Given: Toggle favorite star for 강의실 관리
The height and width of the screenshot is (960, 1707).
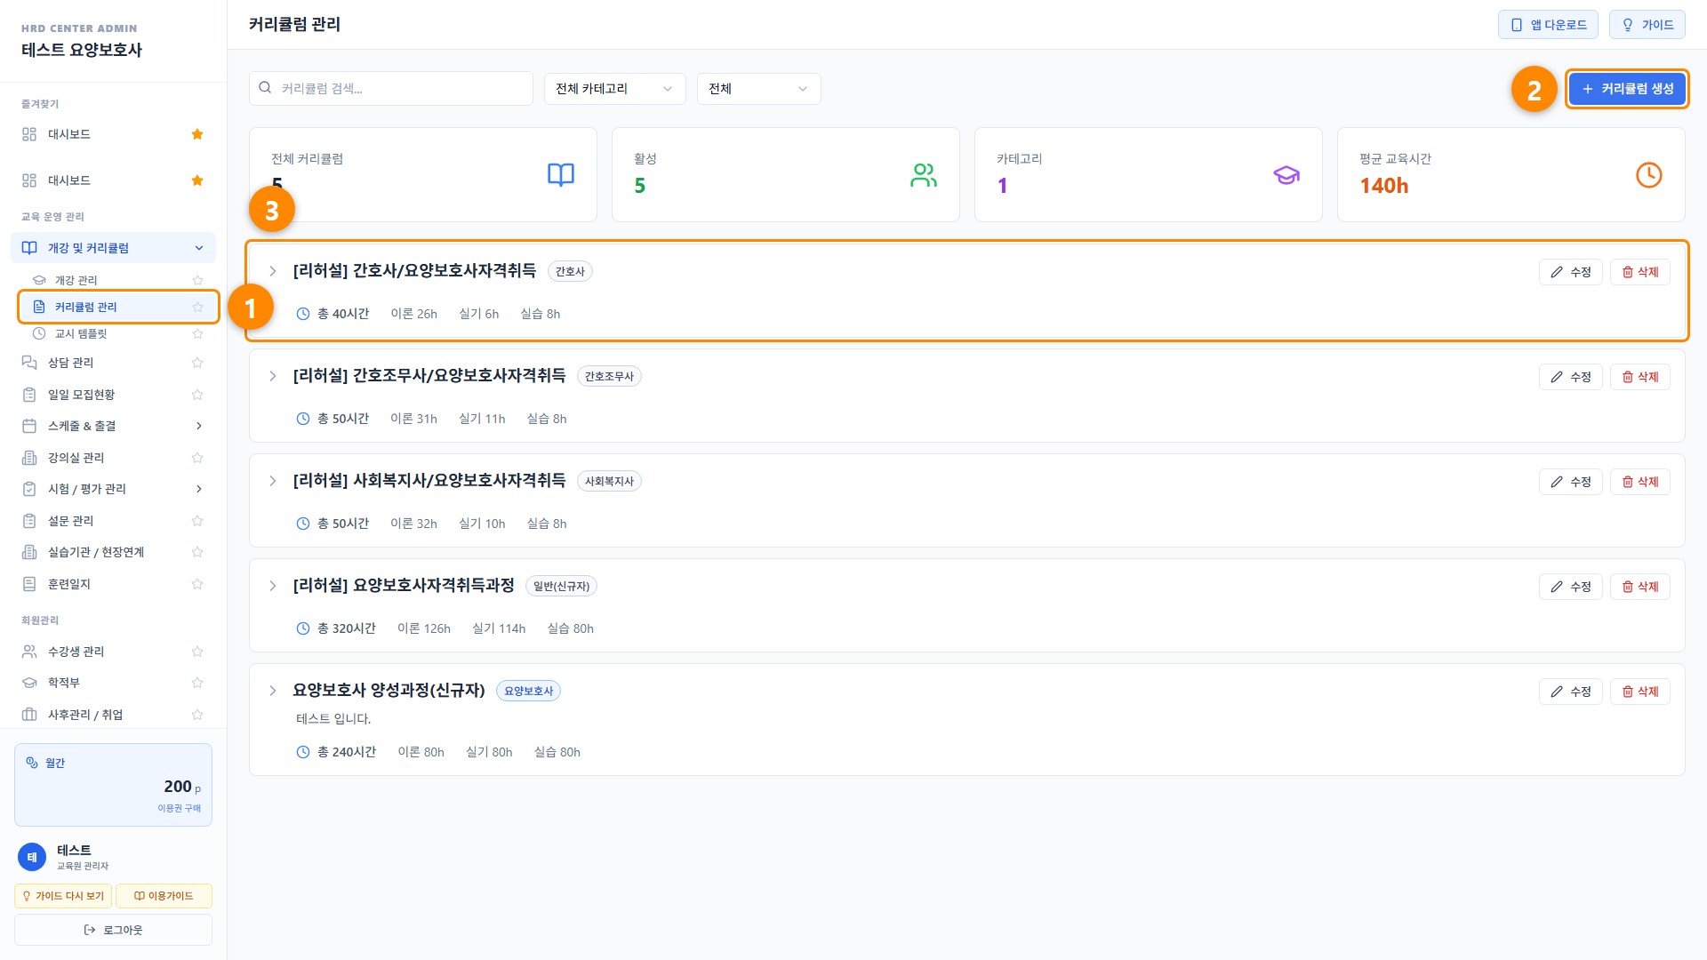Looking at the screenshot, I should (197, 458).
